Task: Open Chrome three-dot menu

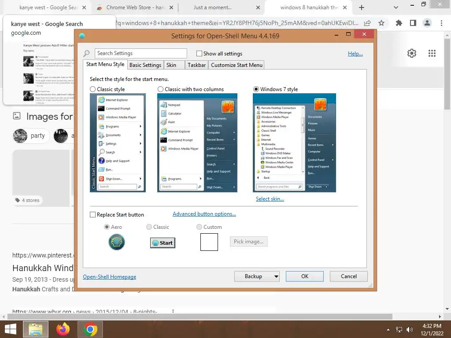Action: [441, 23]
